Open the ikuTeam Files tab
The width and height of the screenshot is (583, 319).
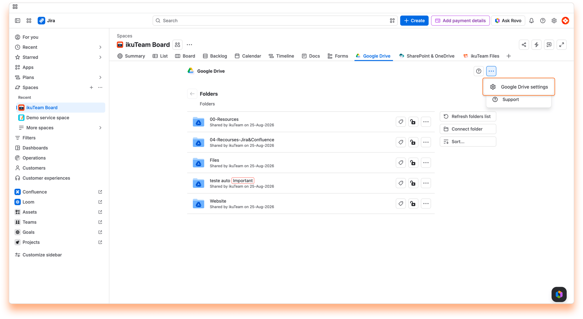coord(481,56)
